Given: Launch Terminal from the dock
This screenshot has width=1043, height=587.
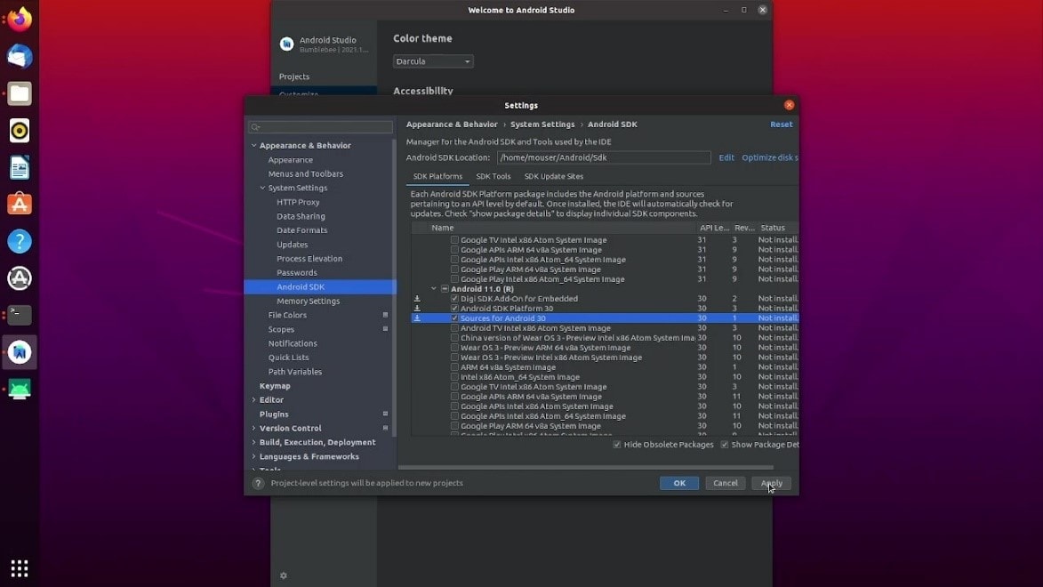Looking at the screenshot, I should pyautogui.click(x=20, y=315).
